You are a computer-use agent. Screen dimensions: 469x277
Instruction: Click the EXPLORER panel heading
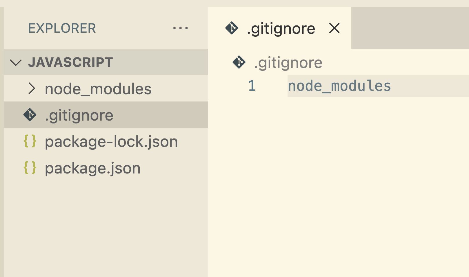62,28
